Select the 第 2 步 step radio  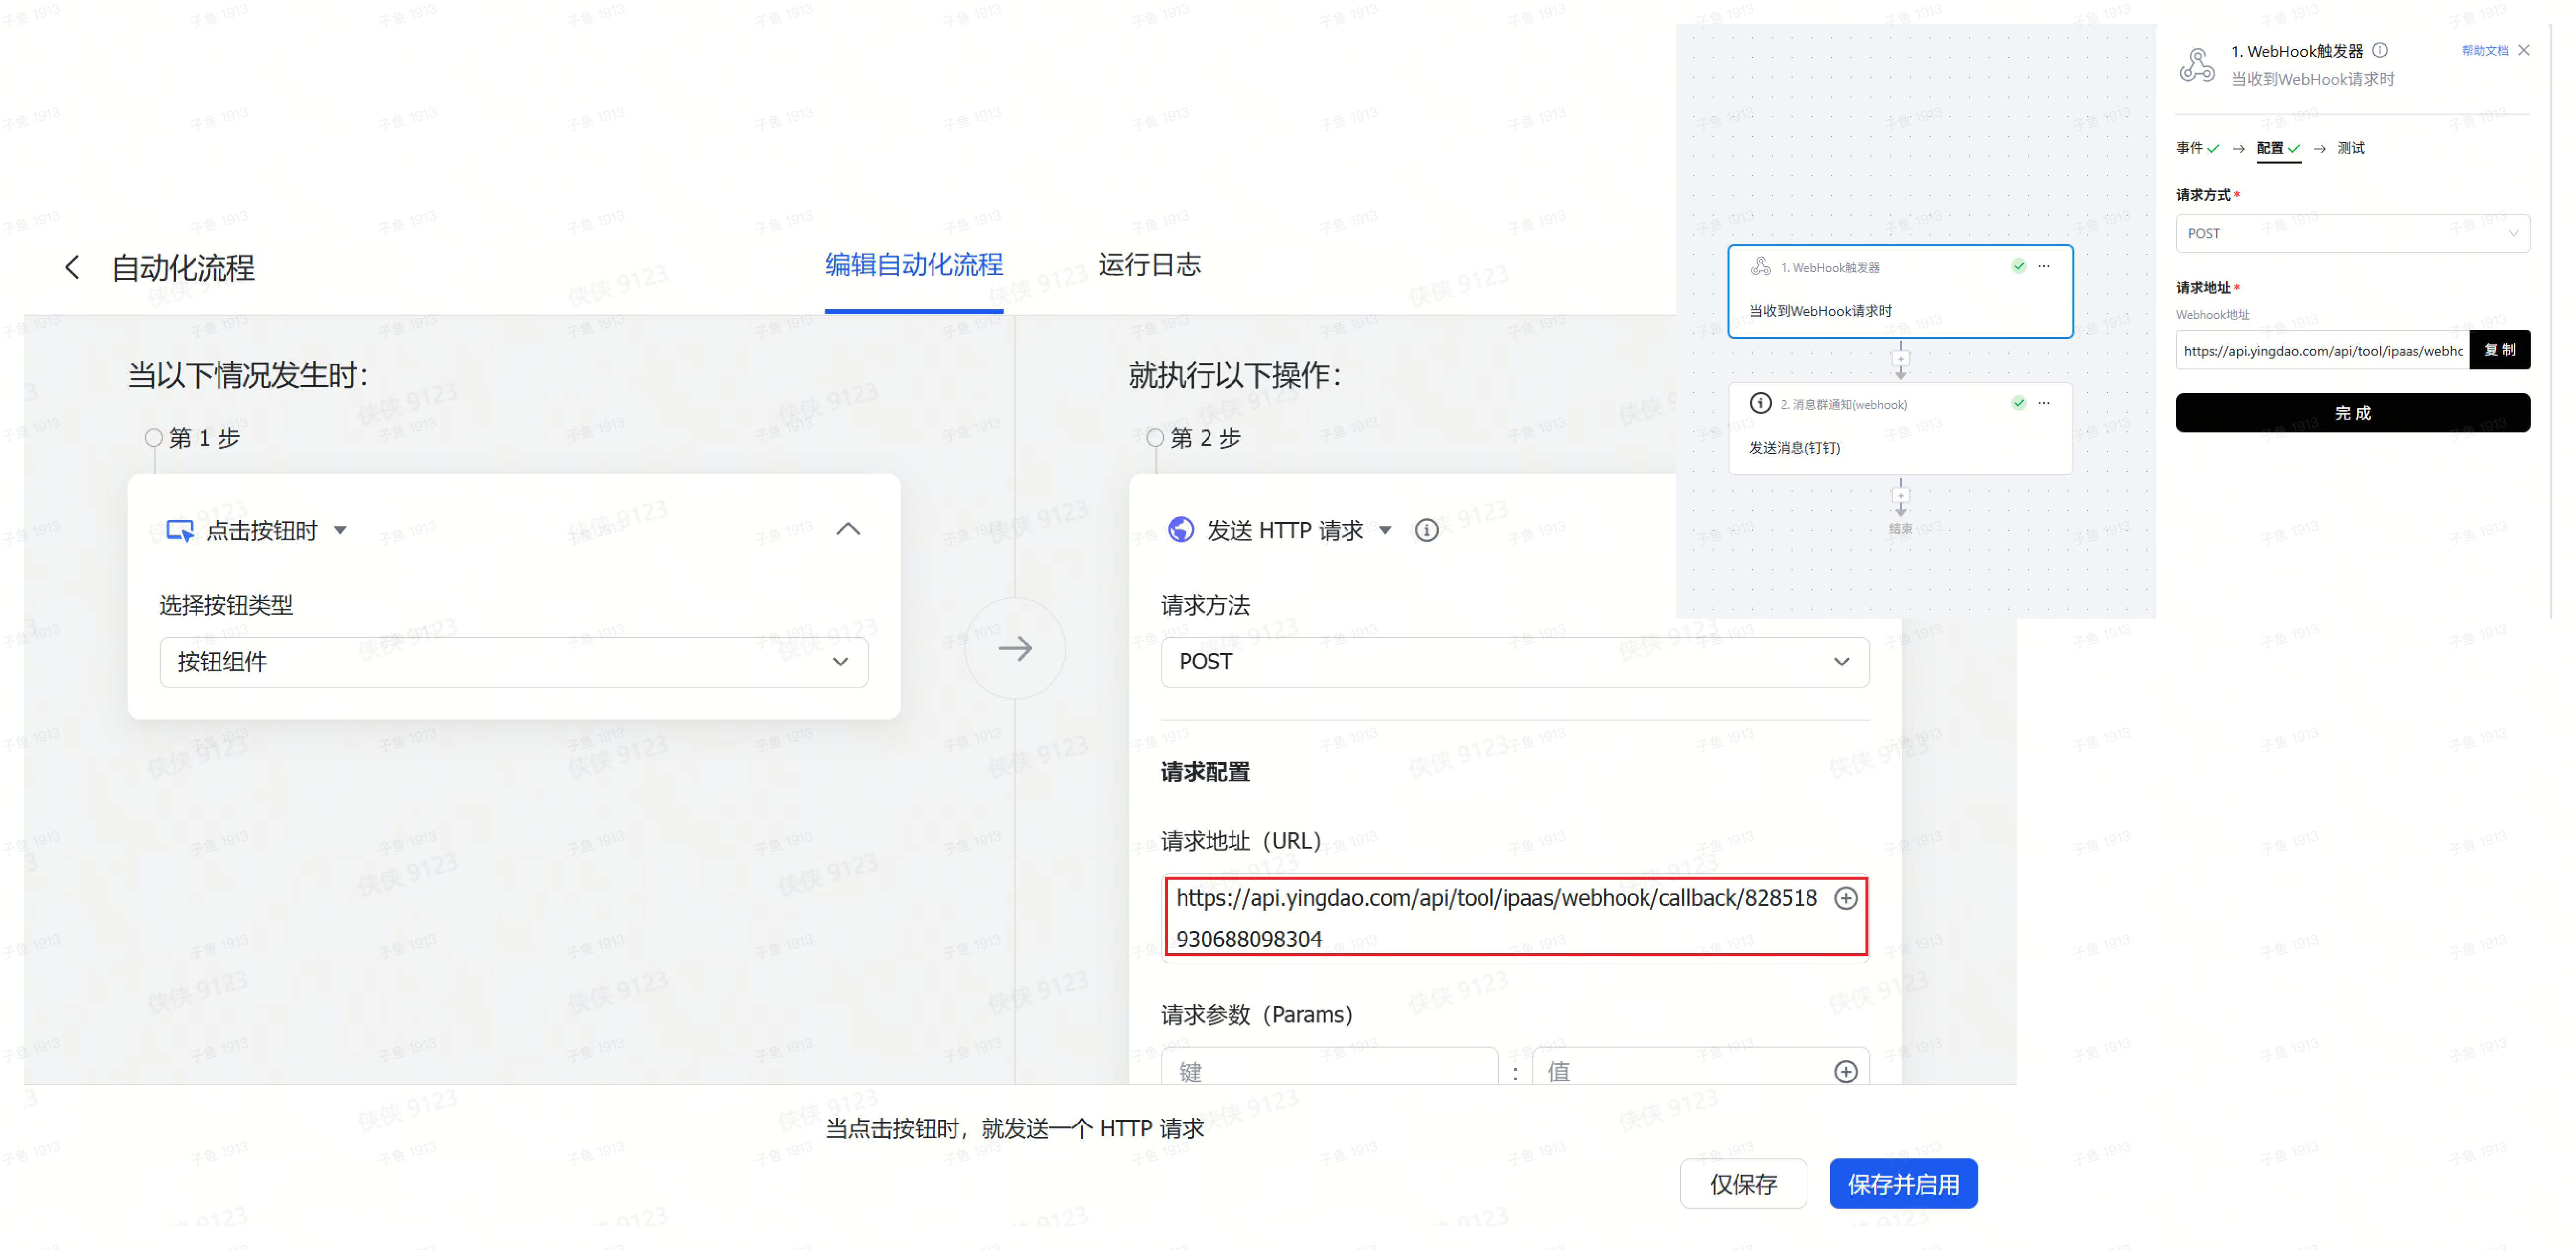[1155, 438]
